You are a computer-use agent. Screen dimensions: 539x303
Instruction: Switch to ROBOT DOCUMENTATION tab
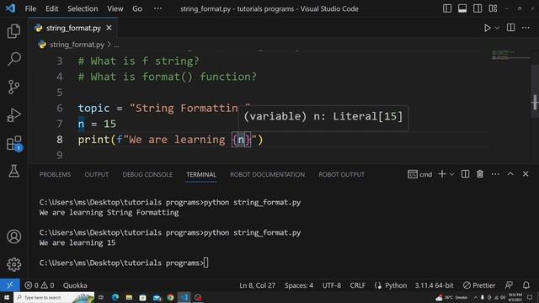(x=268, y=174)
